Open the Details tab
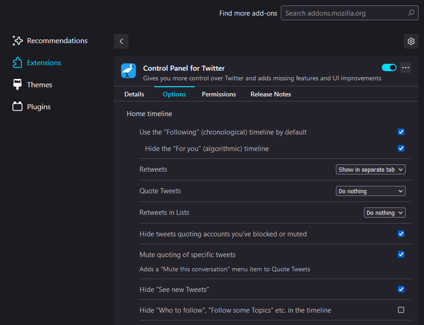 pyautogui.click(x=134, y=94)
